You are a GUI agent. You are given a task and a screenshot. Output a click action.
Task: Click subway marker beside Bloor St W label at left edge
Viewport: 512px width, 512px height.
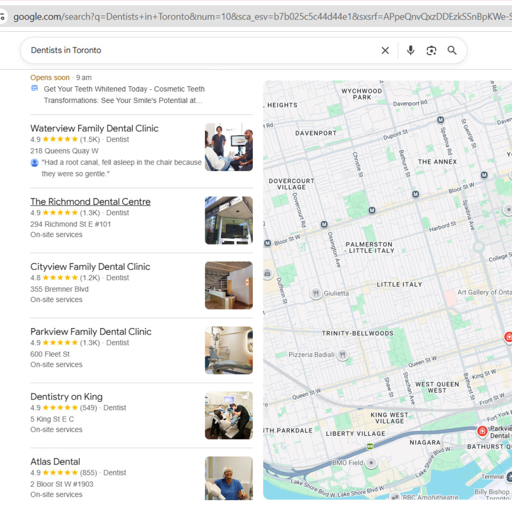click(x=267, y=243)
